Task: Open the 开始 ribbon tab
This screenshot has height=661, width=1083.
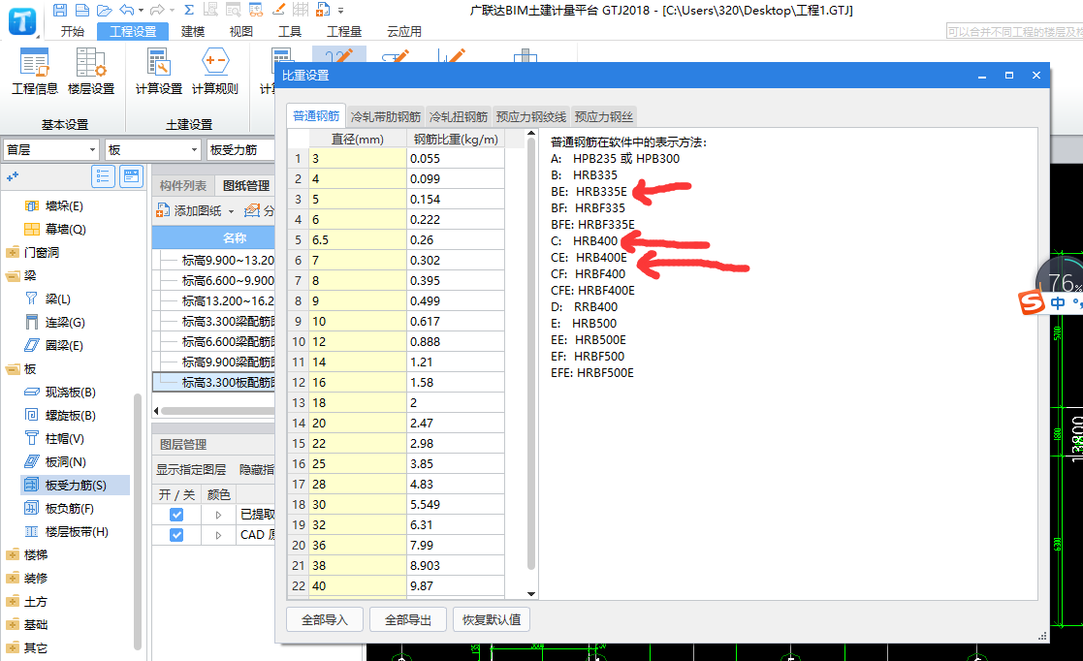Action: 73,31
